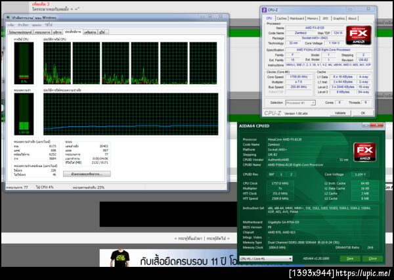Open the Graphics tab in CPU-Z
Image resolution: width=394 pixels, height=280 pixels.
point(338,18)
